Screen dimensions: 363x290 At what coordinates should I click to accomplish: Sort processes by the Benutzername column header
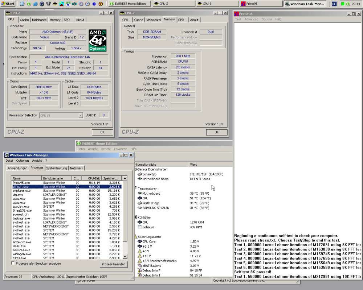[x=57, y=178]
